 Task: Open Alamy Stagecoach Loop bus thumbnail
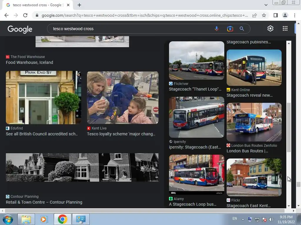pyautogui.click(x=197, y=175)
